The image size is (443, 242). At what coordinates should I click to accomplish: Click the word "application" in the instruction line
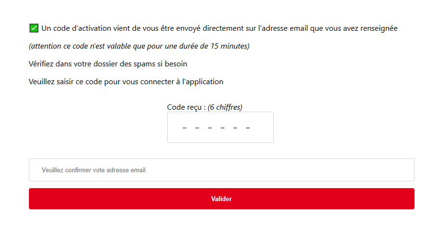click(x=203, y=81)
